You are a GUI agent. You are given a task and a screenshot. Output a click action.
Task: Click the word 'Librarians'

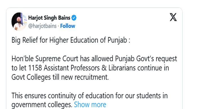(122, 68)
